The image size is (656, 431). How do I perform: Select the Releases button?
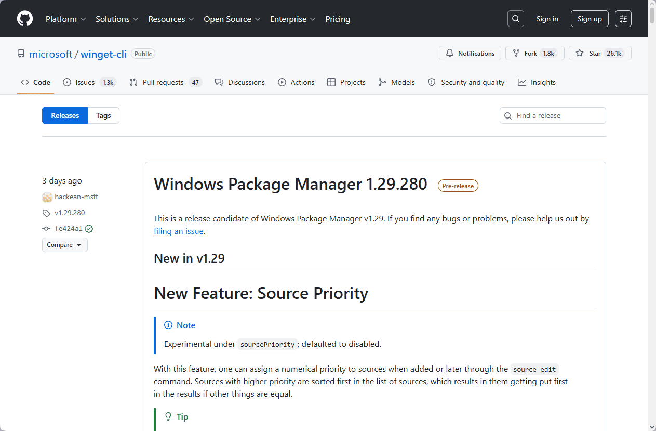pyautogui.click(x=65, y=115)
